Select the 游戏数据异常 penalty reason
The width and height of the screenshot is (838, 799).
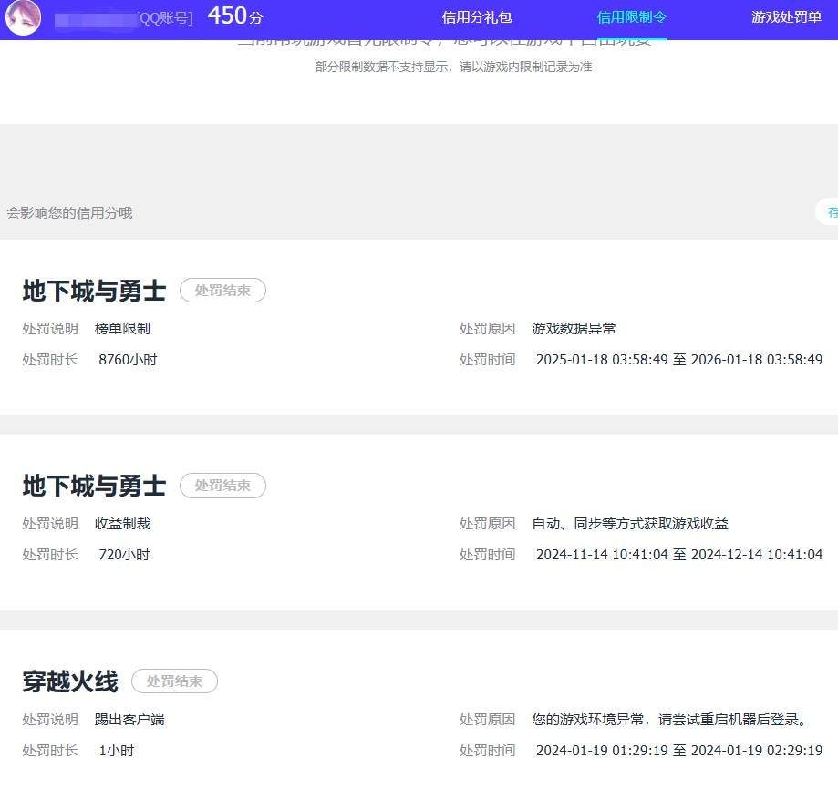pyautogui.click(x=574, y=329)
